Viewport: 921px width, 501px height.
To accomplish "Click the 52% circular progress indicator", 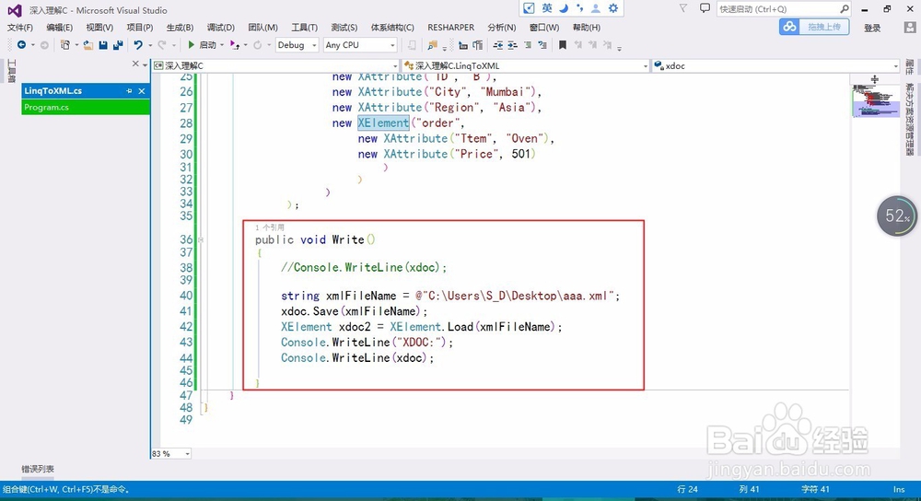I will (x=897, y=216).
